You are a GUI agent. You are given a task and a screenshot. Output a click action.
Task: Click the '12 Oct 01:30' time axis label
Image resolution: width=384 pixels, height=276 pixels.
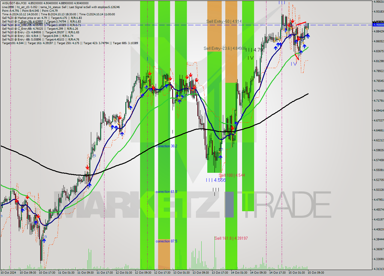click(124, 273)
